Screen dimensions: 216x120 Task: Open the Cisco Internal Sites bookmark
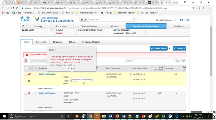click(x=23, y=13)
